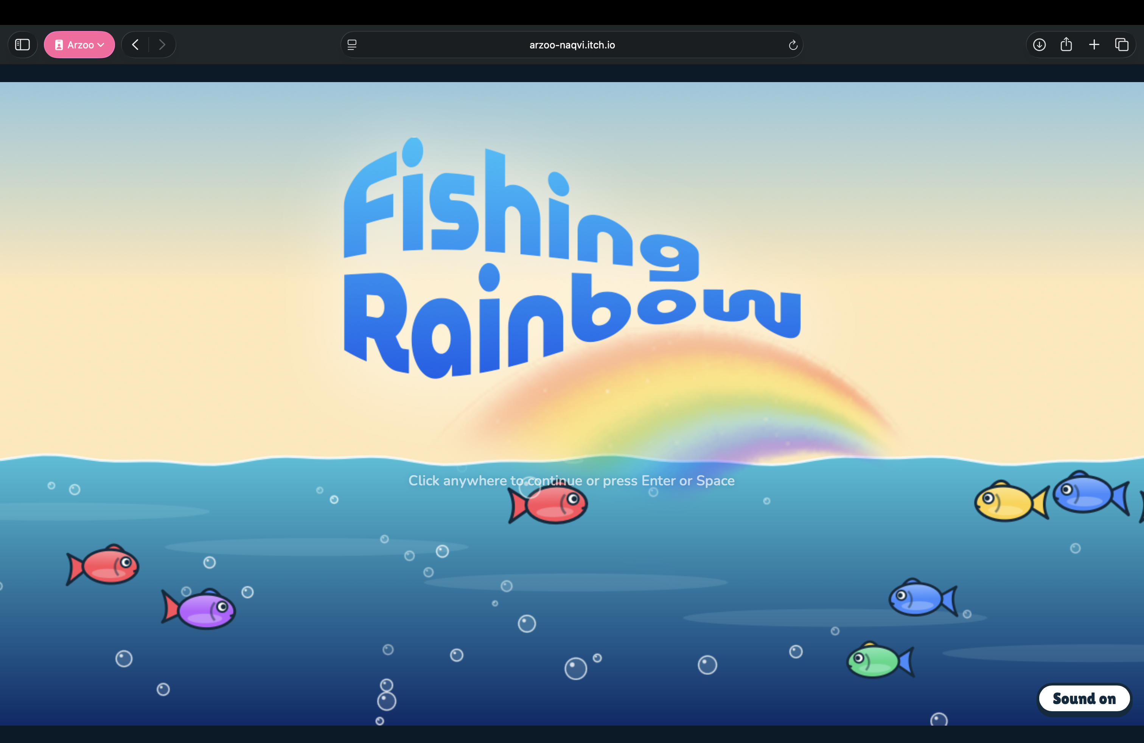
Task: Open the Arzoo profile dropdown
Action: click(79, 45)
